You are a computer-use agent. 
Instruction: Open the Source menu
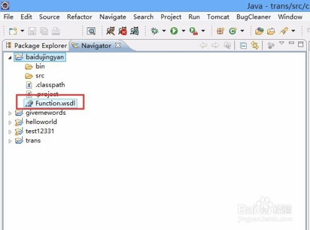click(50, 17)
